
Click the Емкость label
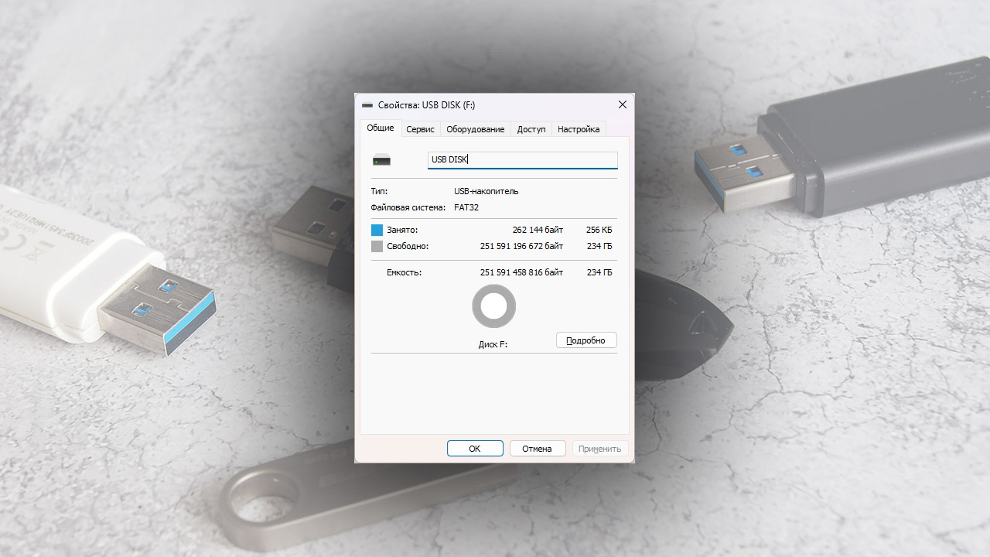click(405, 272)
